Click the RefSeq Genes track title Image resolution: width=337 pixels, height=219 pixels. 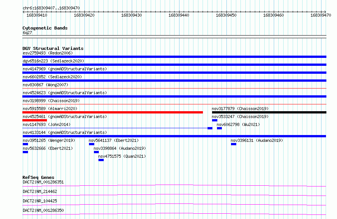point(38,177)
